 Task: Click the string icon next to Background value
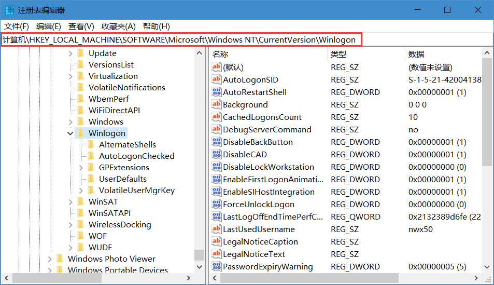tap(216, 104)
